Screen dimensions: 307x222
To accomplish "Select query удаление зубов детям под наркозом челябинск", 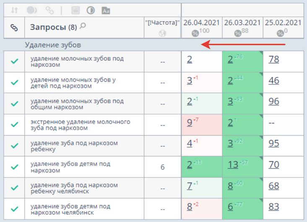I will (70, 209).
